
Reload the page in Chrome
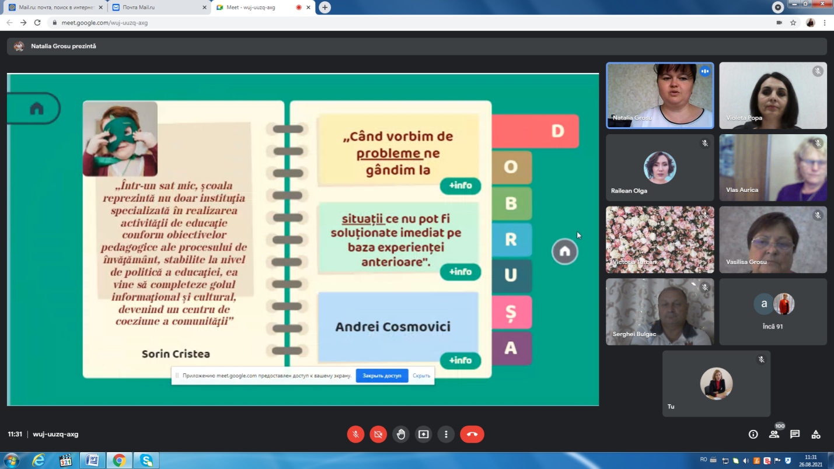(x=37, y=23)
